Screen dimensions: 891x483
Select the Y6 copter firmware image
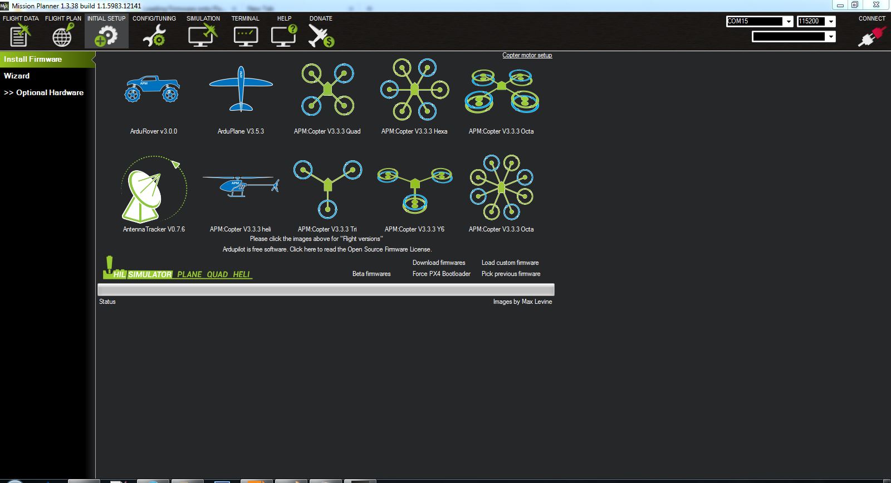point(414,190)
